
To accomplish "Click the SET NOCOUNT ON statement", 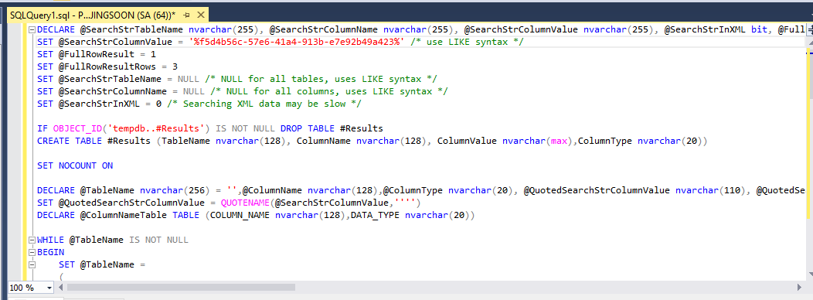I will tap(75, 165).
